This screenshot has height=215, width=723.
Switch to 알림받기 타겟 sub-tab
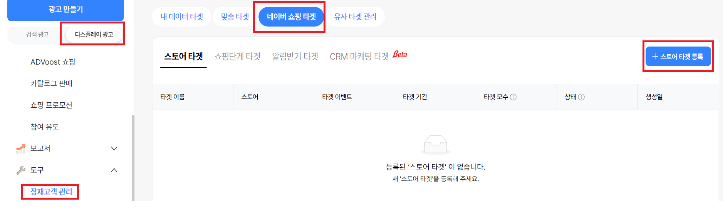tap(295, 57)
